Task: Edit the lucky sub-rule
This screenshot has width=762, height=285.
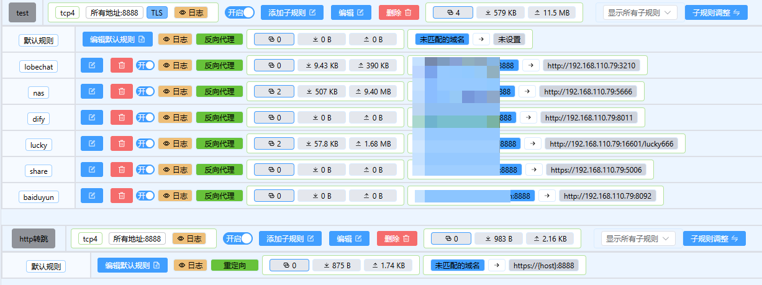Action: [92, 143]
